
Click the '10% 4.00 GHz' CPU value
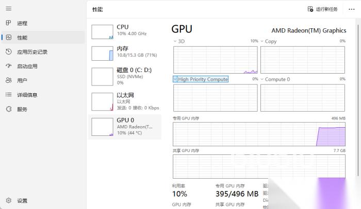[x=132, y=33]
